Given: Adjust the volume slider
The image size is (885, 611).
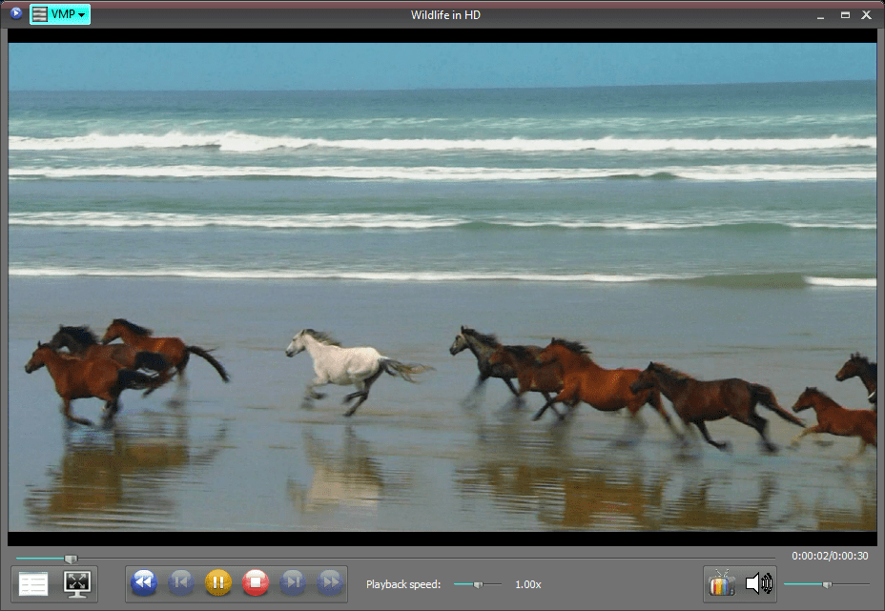Looking at the screenshot, I should [827, 583].
